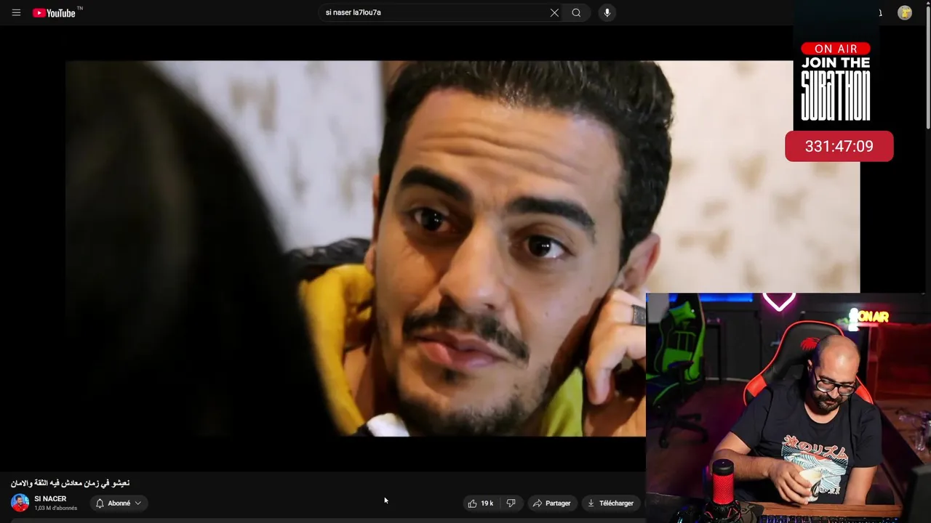Dislike the video with thumbs-down
931x523 pixels.
pos(511,503)
